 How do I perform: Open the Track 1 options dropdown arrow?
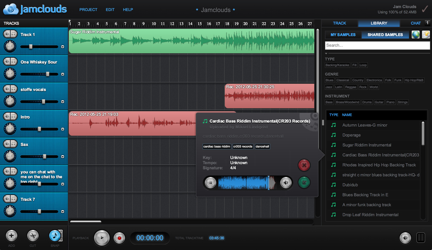click(x=62, y=47)
